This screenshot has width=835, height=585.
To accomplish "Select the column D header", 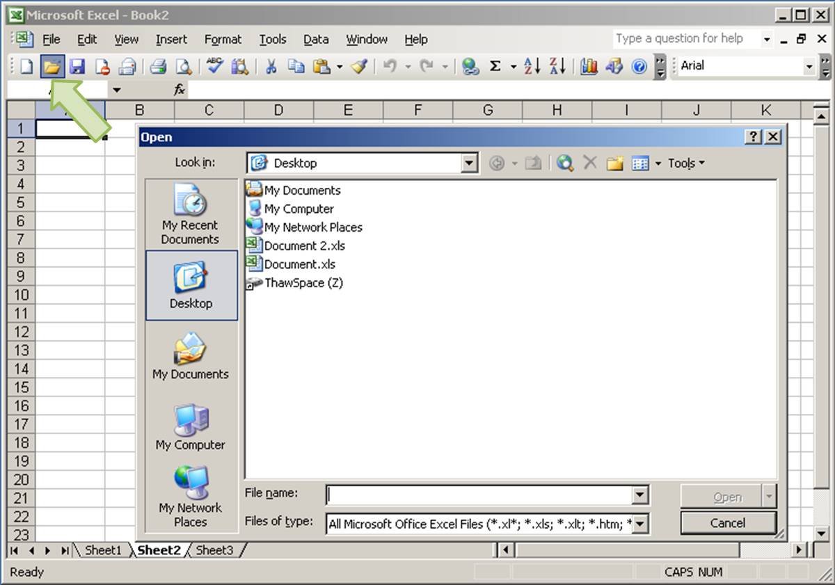I will point(278,110).
